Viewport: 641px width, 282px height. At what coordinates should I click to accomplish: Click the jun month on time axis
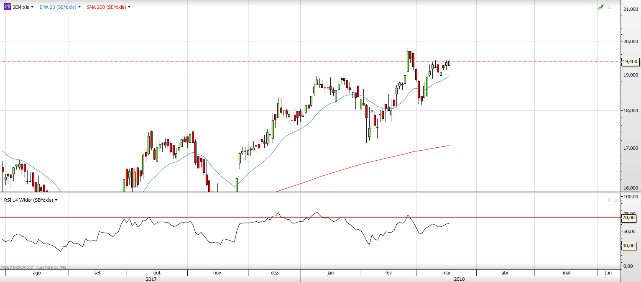pyautogui.click(x=608, y=273)
